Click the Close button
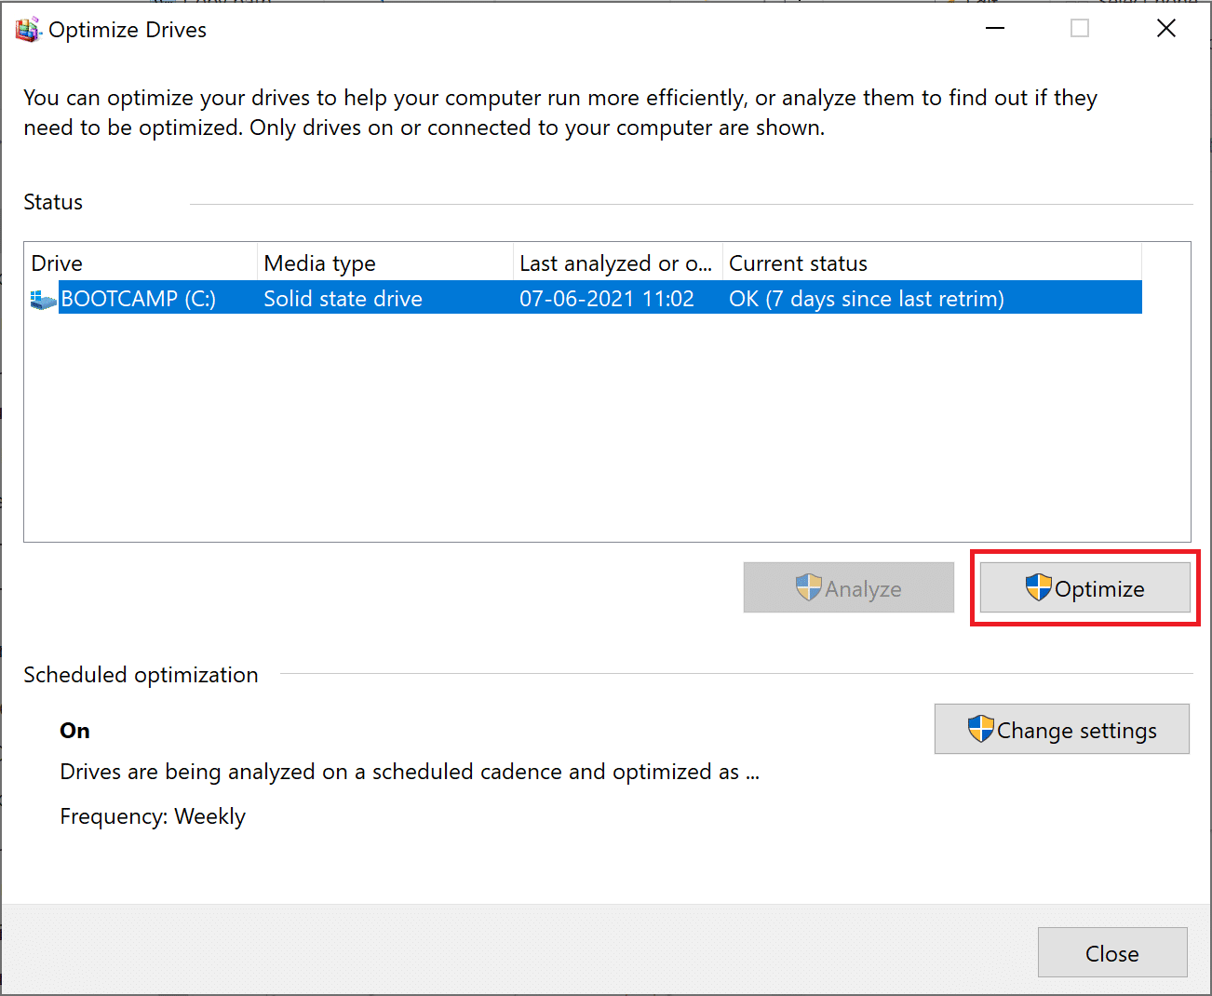 click(x=1111, y=952)
